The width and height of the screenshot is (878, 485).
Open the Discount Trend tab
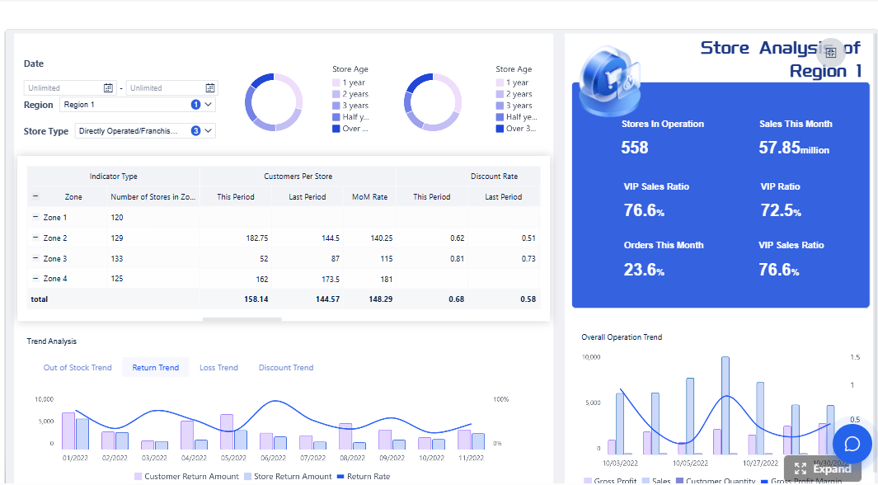click(286, 367)
